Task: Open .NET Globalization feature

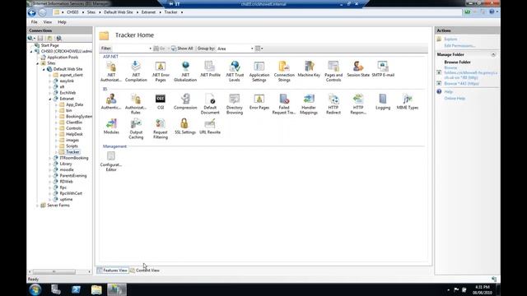Action: pyautogui.click(x=185, y=72)
